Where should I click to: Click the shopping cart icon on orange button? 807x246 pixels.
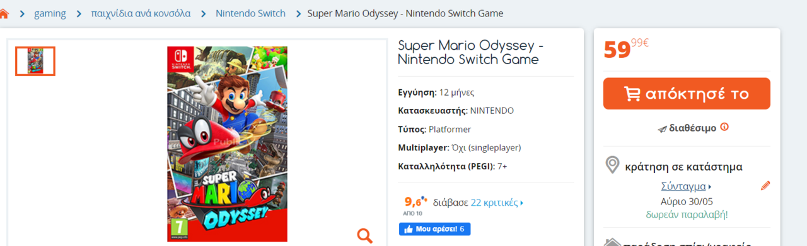[x=632, y=94]
